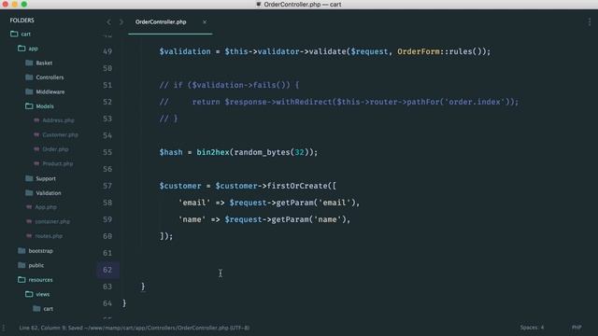The width and height of the screenshot is (598, 336).
Task: Open App.php in the sidebar
Action: pos(46,207)
